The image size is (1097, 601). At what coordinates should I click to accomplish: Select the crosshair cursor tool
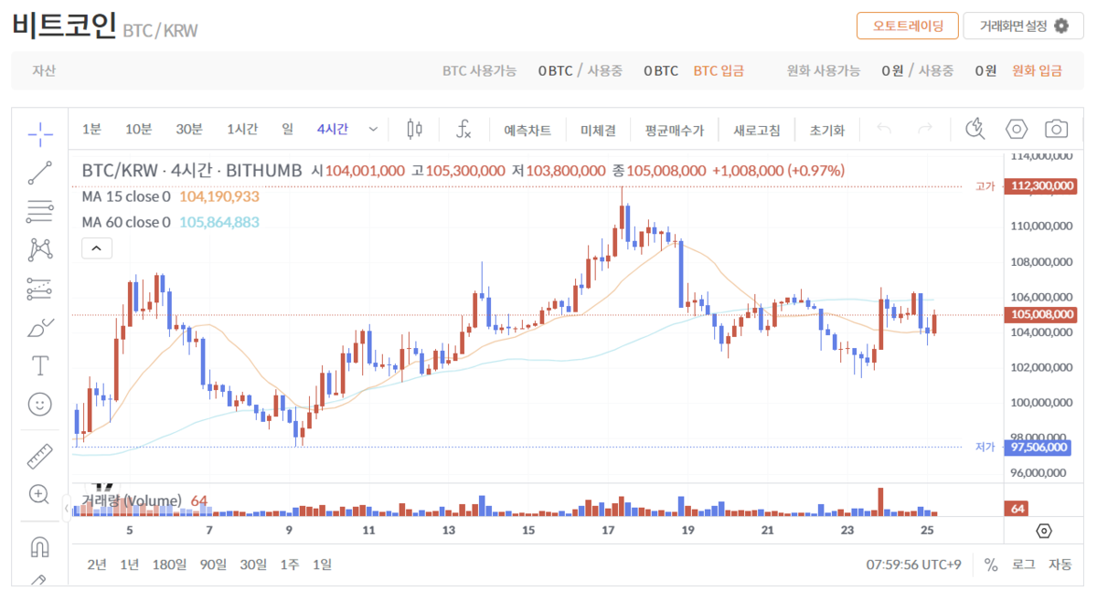[x=40, y=133]
